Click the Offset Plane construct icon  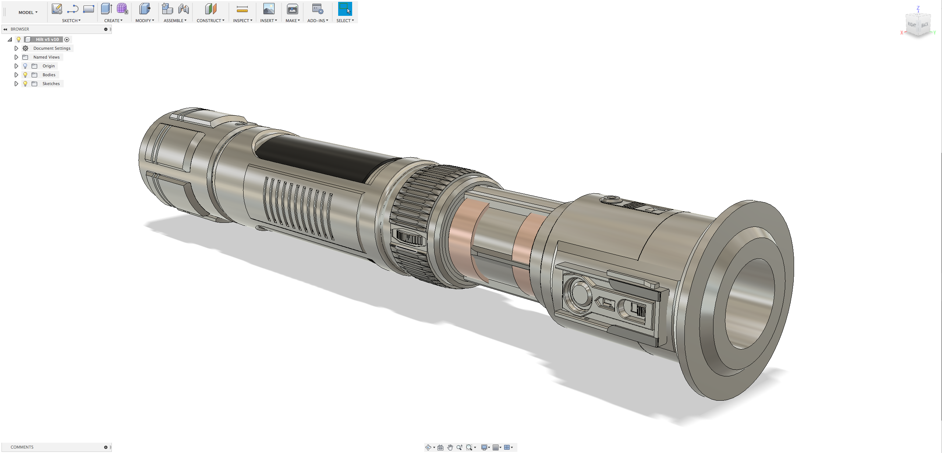point(210,9)
